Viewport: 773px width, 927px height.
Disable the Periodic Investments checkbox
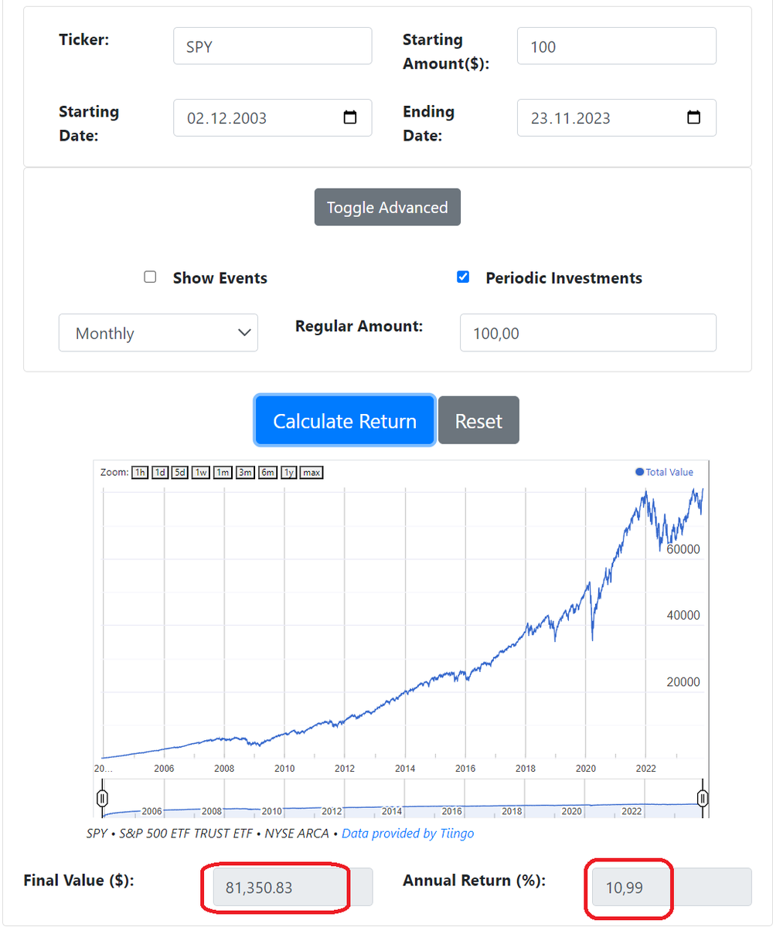(462, 277)
